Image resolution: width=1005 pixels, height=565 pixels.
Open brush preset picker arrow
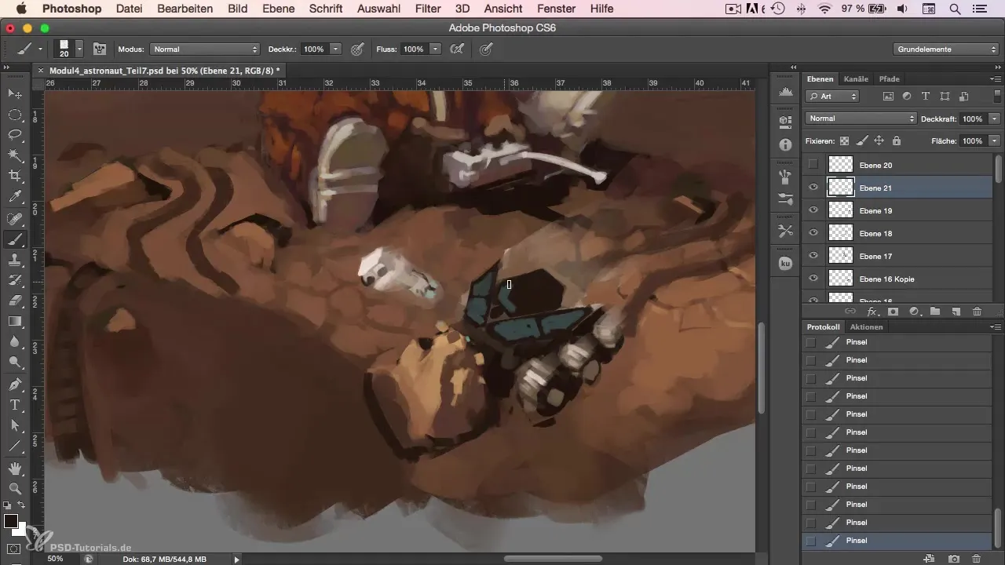(x=80, y=49)
